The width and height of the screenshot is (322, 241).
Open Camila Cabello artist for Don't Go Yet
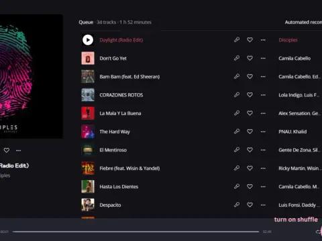pyautogui.click(x=294, y=58)
